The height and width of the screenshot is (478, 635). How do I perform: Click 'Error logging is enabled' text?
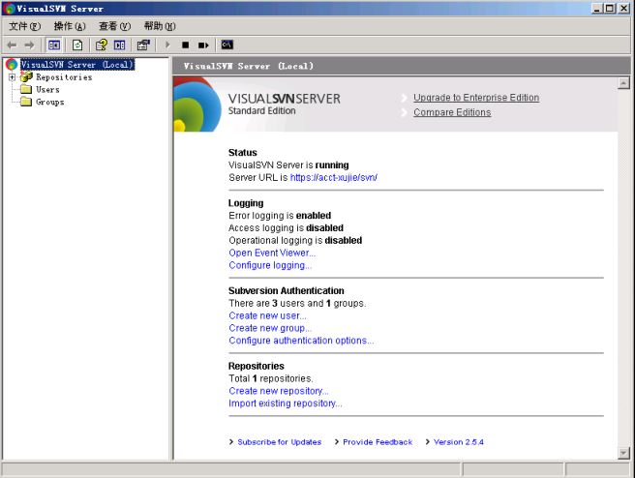tap(280, 216)
